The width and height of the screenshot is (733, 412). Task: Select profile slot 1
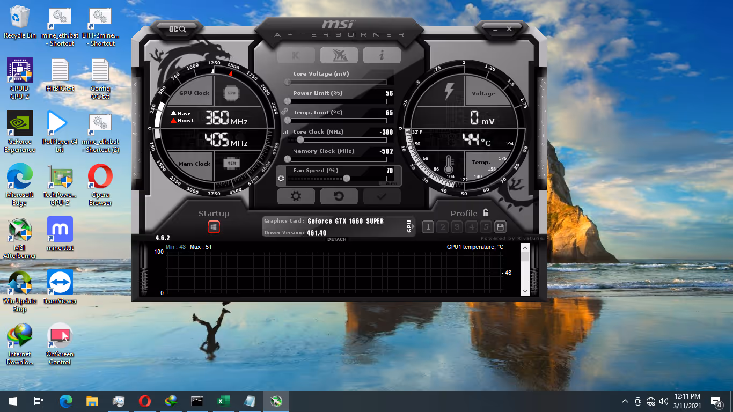pos(428,227)
